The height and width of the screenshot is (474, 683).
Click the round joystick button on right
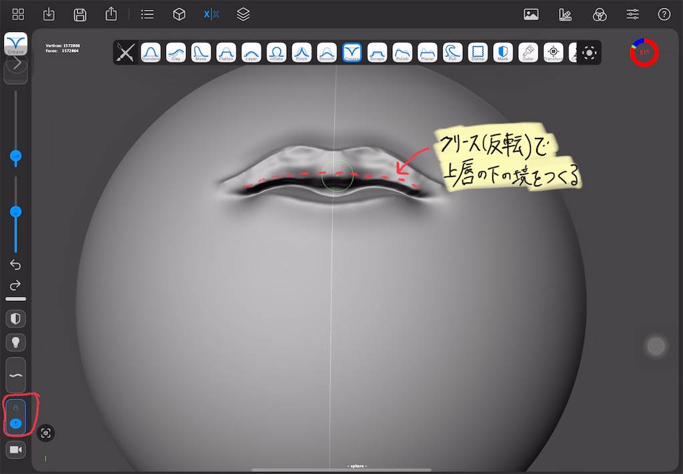point(656,347)
